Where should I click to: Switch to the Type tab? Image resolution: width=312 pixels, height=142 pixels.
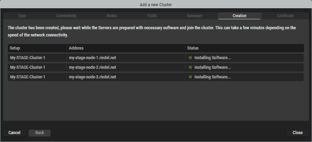[x=22, y=16]
